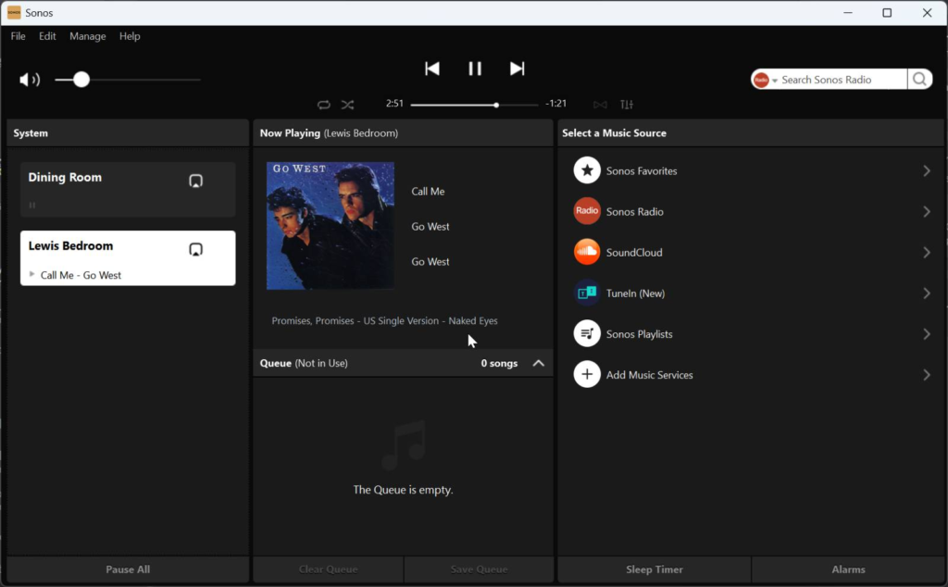The height and width of the screenshot is (587, 948).
Task: Toggle shuffle mode
Action: (x=347, y=105)
